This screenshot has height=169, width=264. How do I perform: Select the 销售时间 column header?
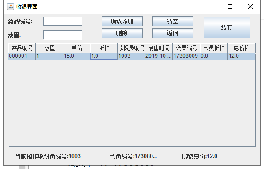click(159, 48)
